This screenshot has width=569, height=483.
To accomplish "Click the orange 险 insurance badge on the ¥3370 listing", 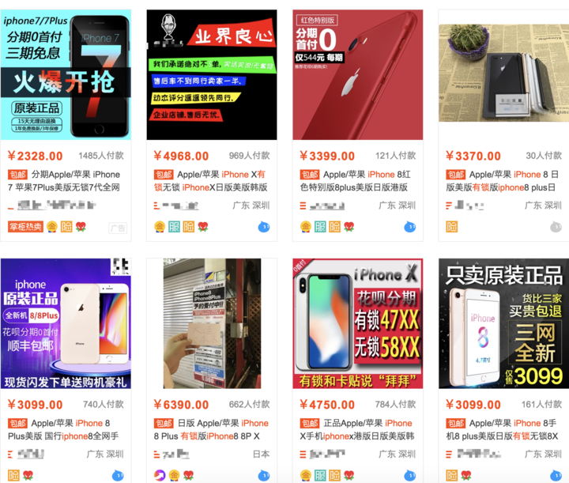I will pos(452,227).
